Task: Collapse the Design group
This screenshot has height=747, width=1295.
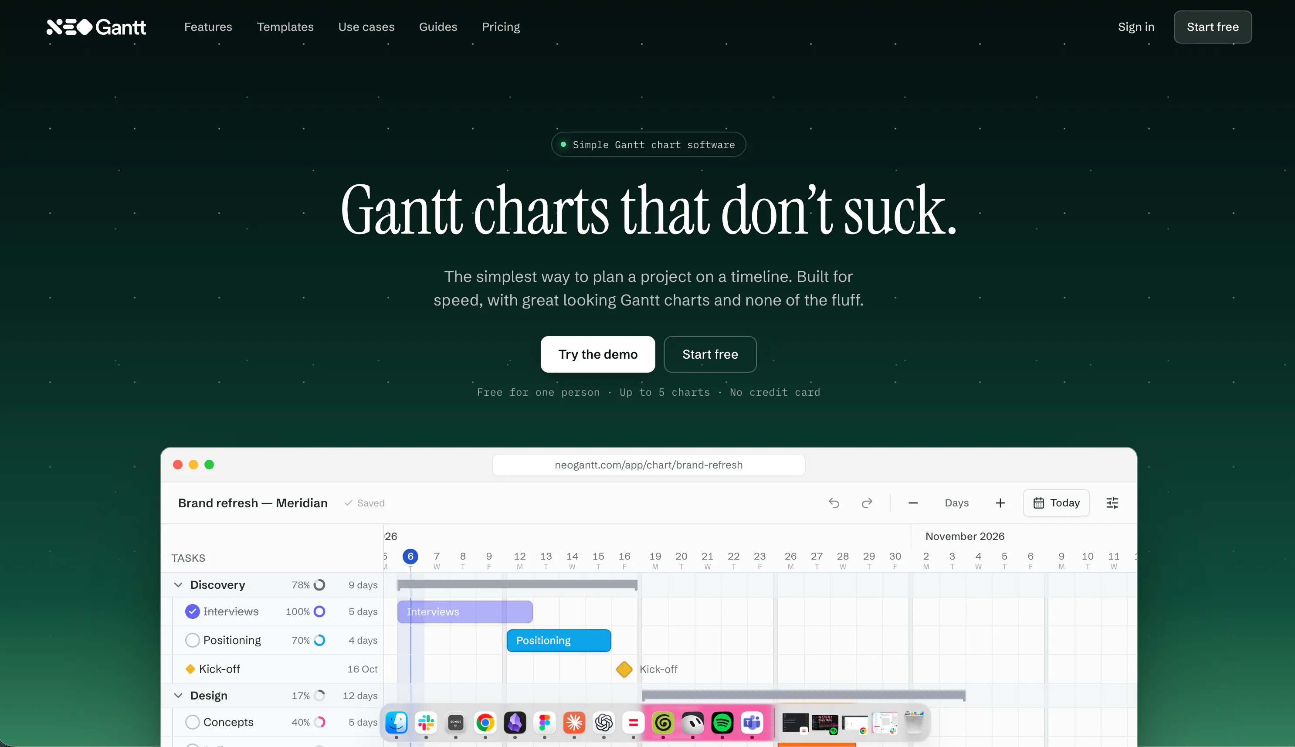Action: [178, 695]
